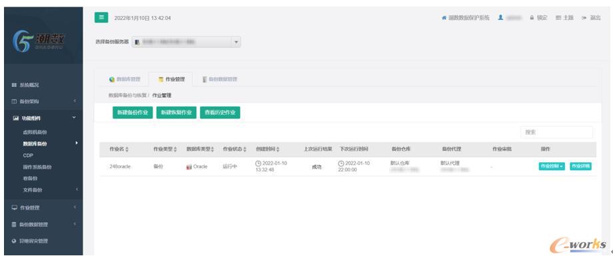
Task: Click the 作业管理 monitor icon in sidebar
Action: coord(14,207)
